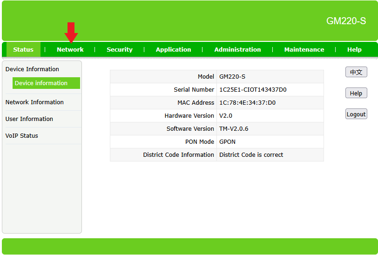Screen dimensions: 378x255
Task: Go to the Application tab
Action: (x=173, y=49)
